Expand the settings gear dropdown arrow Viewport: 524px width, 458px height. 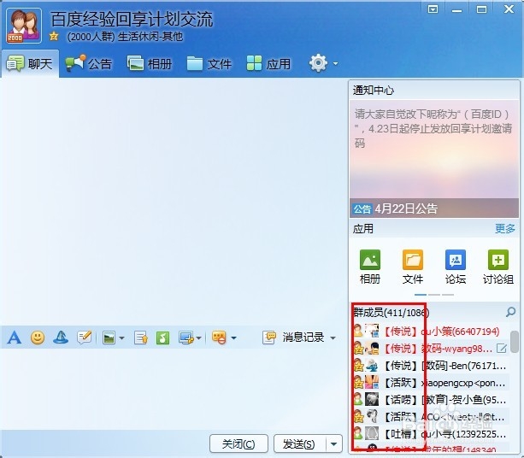tap(335, 63)
